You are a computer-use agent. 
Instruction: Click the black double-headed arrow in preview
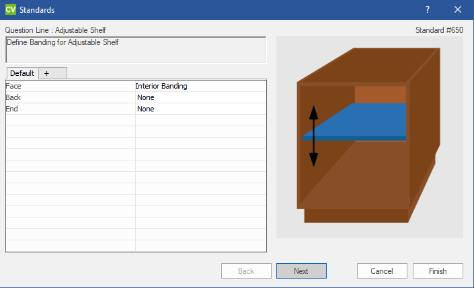point(313,136)
